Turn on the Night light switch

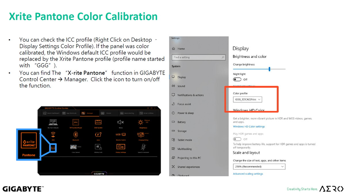pos(237,79)
